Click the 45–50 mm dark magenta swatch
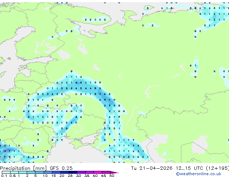The width and height of the screenshot is (229, 177). click(x=106, y=172)
